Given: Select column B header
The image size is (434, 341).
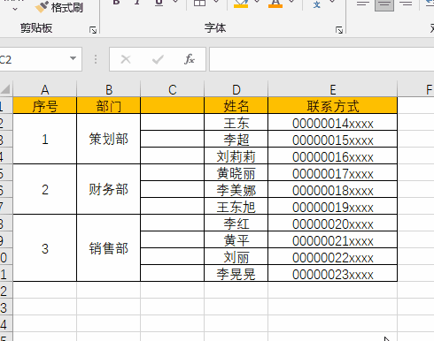Looking at the screenshot, I should pyautogui.click(x=109, y=89).
